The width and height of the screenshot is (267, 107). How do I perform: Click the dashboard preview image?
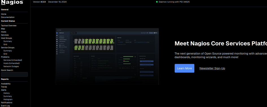point(107,56)
